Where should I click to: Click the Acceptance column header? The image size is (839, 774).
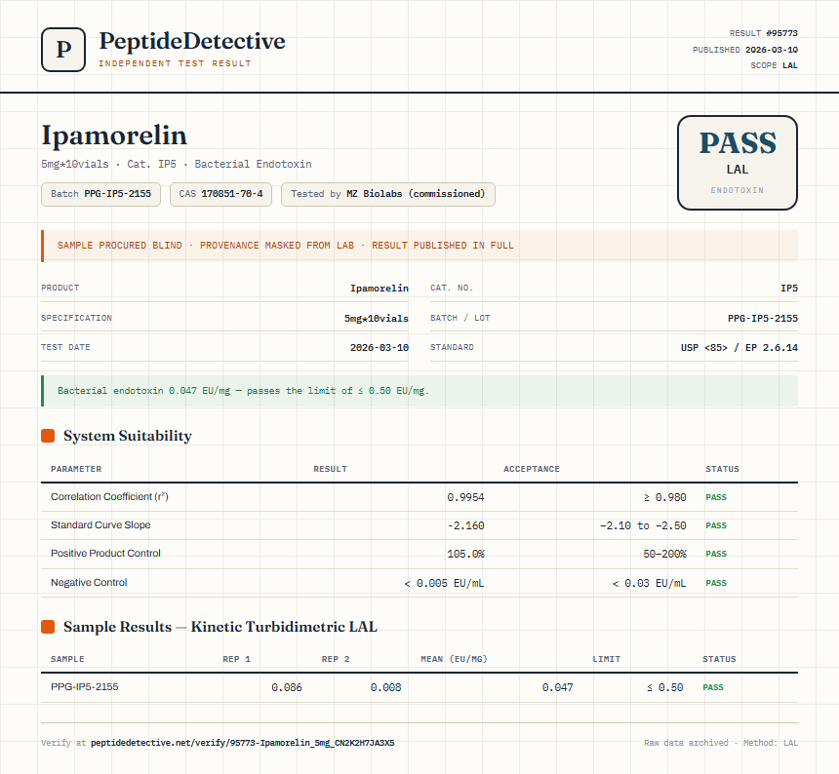pyautogui.click(x=532, y=469)
